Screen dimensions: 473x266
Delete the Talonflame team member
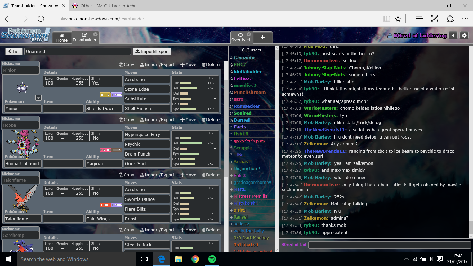pyautogui.click(x=211, y=175)
